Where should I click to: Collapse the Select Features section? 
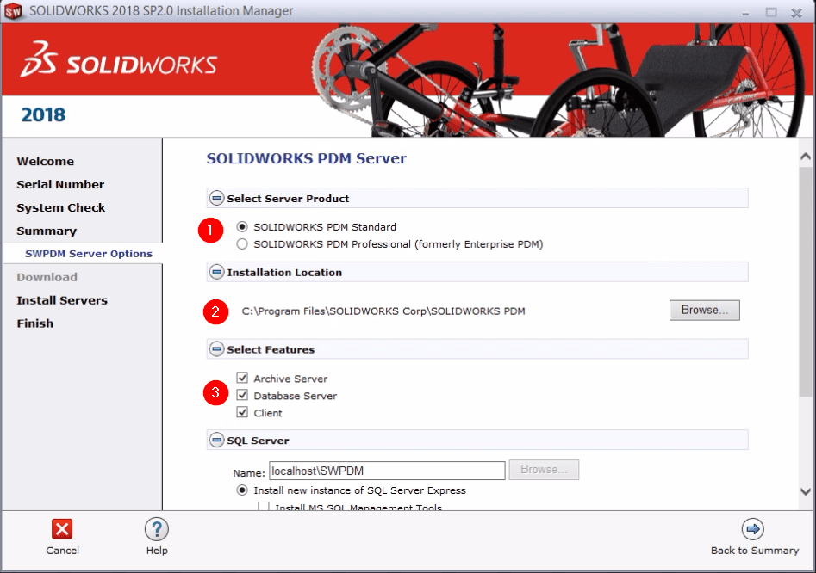point(216,348)
